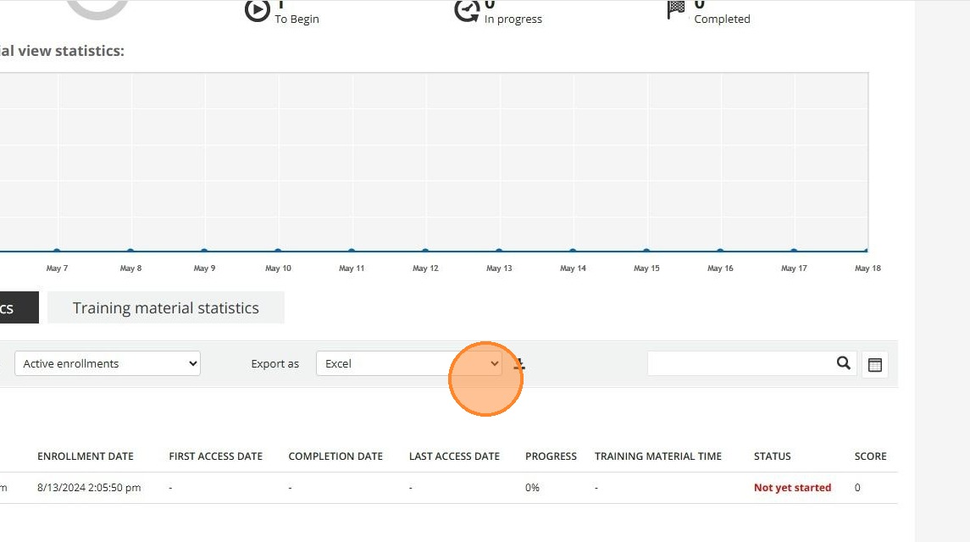Screen dimensions: 970x542
Task: Sort by SCORE column header
Action: point(870,456)
